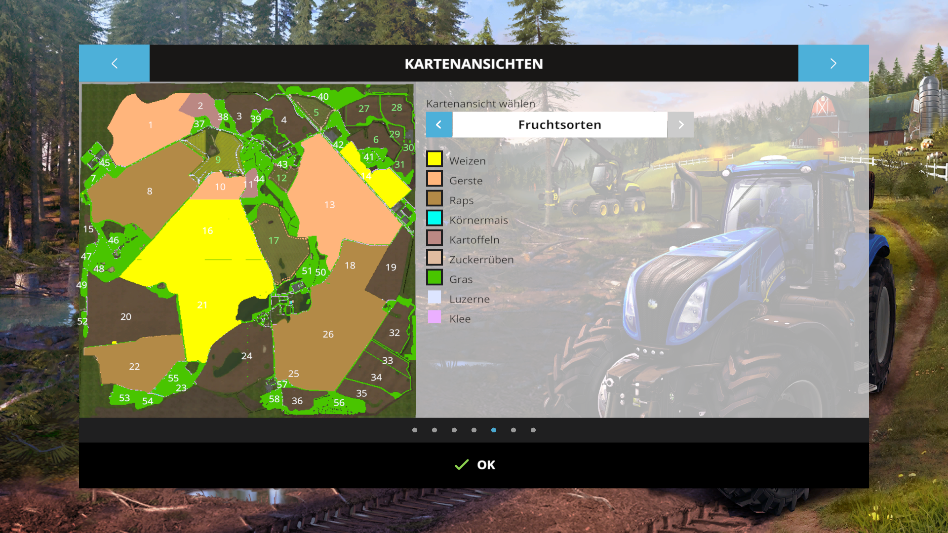Click field 27 on the map
Image resolution: width=948 pixels, height=533 pixels.
[x=364, y=109]
